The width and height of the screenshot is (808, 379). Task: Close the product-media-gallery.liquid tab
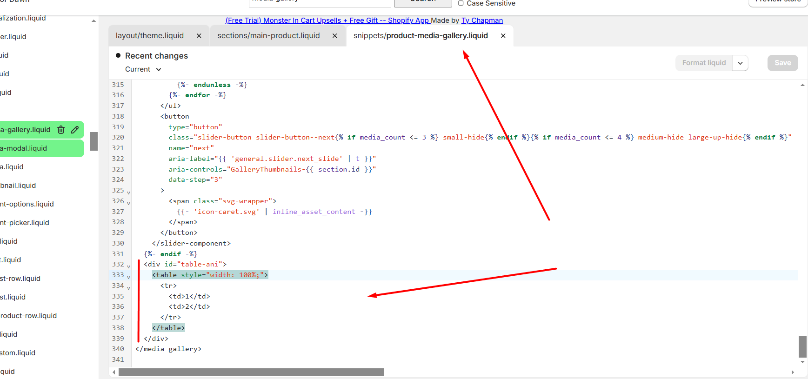pos(503,36)
